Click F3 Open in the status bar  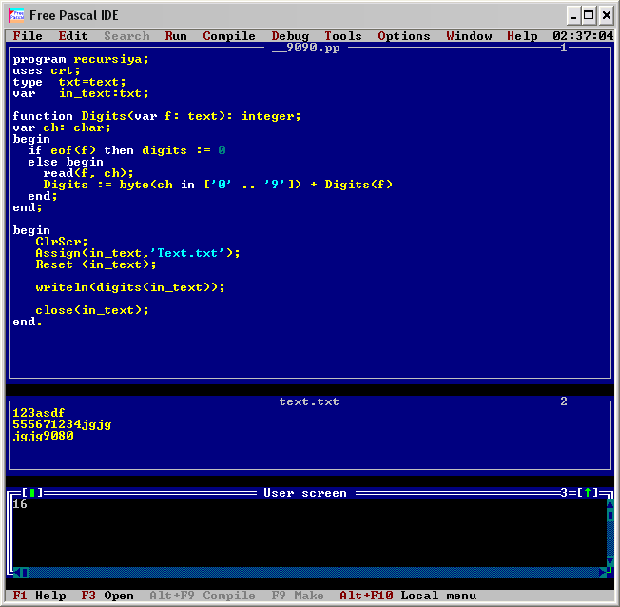tap(107, 596)
